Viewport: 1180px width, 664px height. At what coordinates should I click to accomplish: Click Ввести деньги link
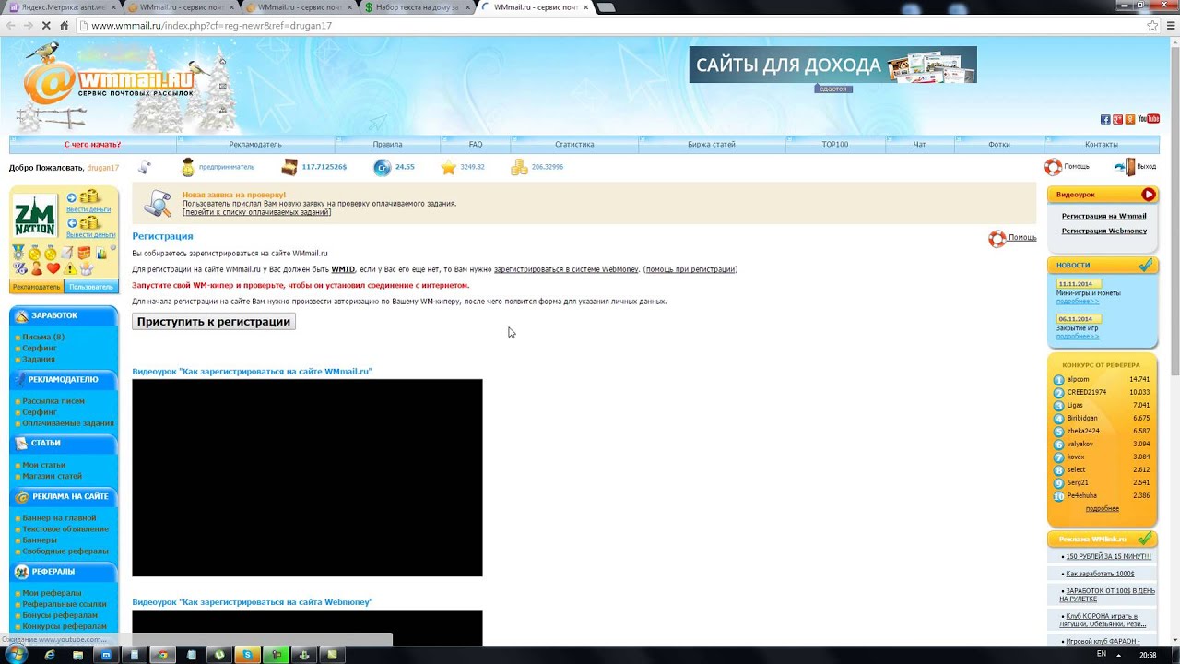(x=88, y=209)
